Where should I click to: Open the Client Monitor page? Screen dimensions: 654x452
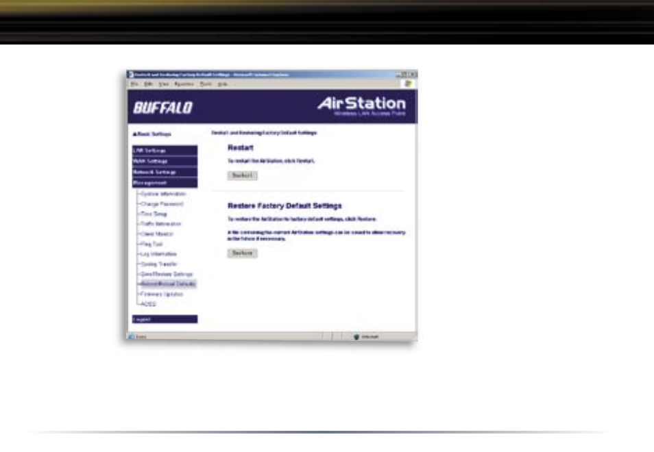coord(157,234)
